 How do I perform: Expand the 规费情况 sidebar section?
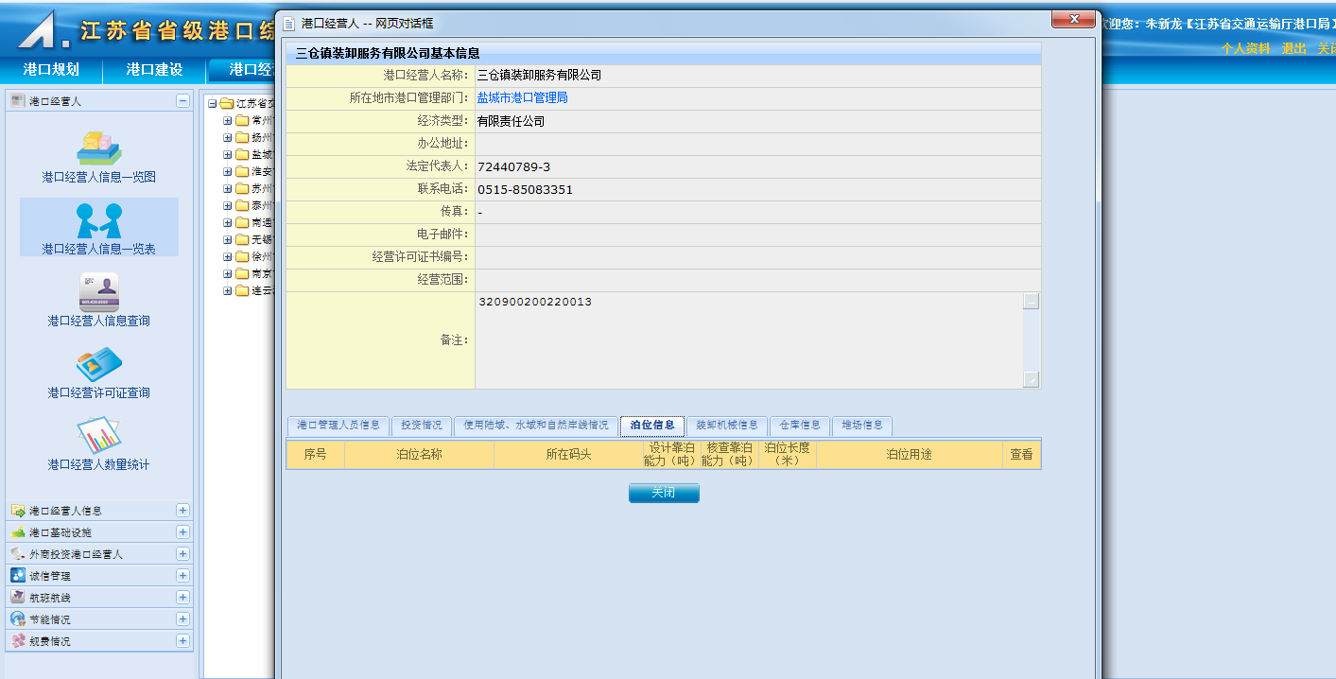pos(182,641)
